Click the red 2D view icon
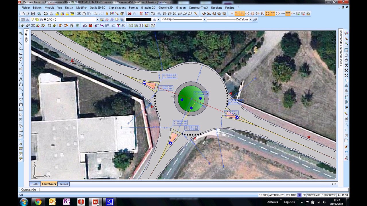The image size is (367, 206). pos(130,13)
